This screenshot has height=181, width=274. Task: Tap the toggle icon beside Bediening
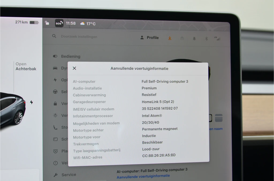55,56
